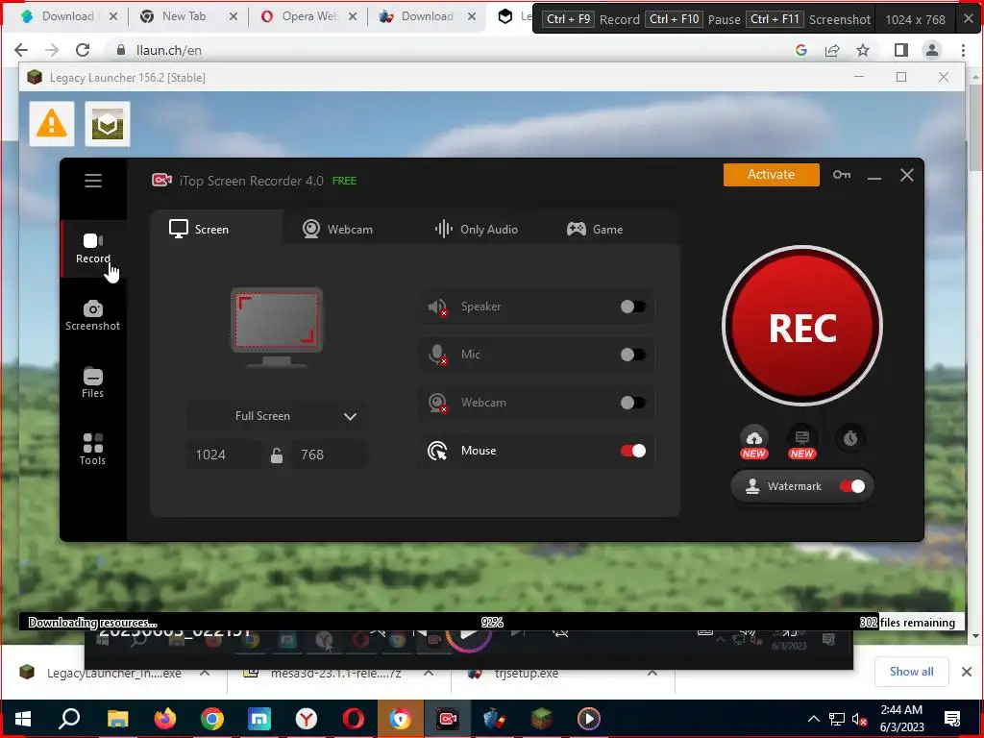Close the Chrome downloads bar

click(967, 672)
